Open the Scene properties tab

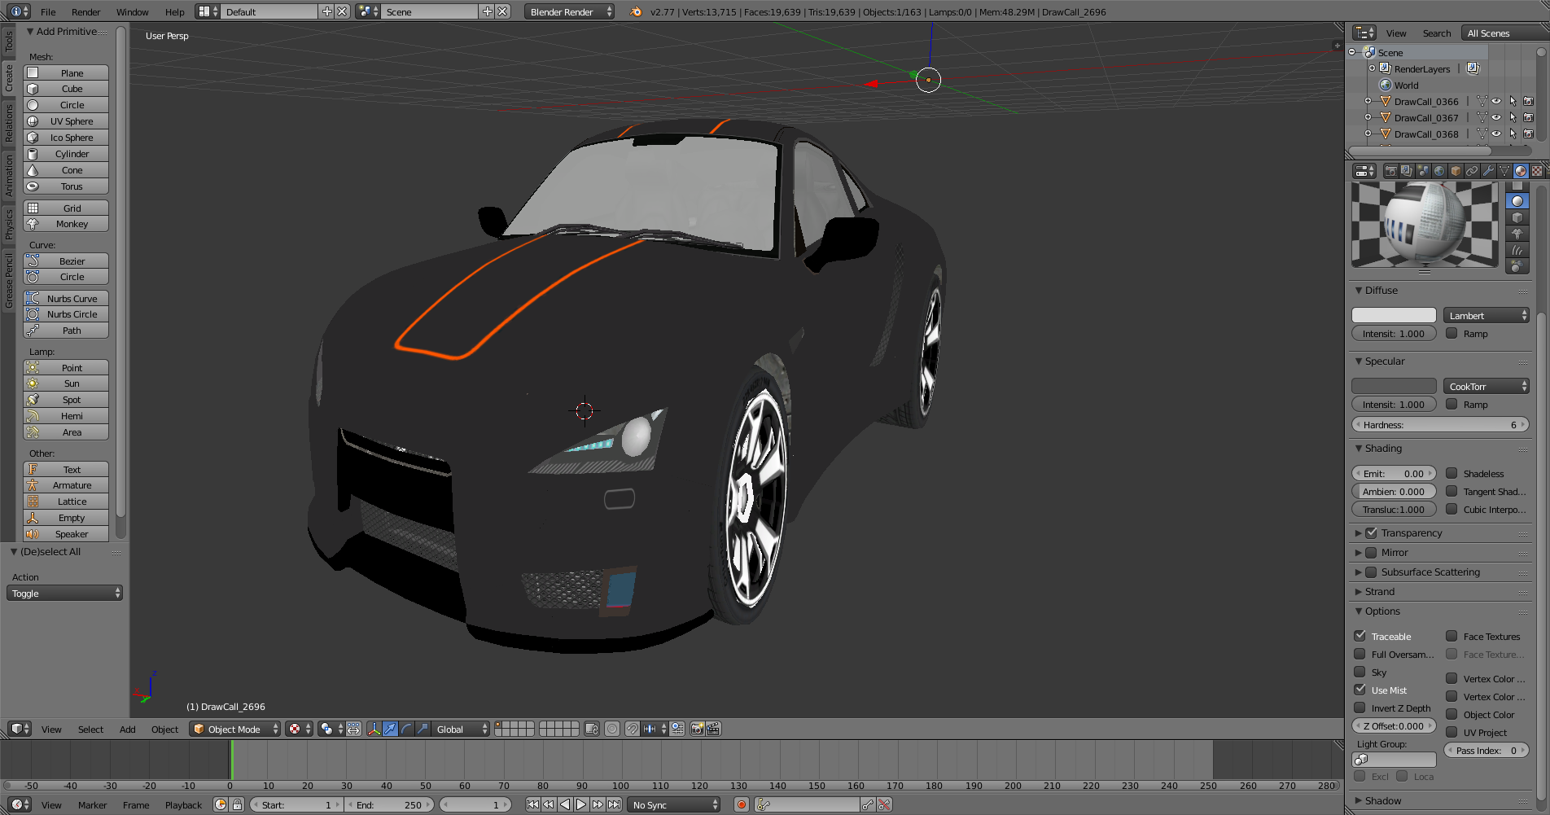pos(1423,171)
